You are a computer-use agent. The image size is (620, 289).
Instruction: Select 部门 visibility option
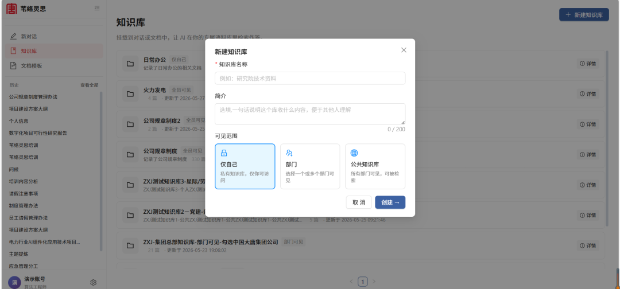(x=310, y=166)
